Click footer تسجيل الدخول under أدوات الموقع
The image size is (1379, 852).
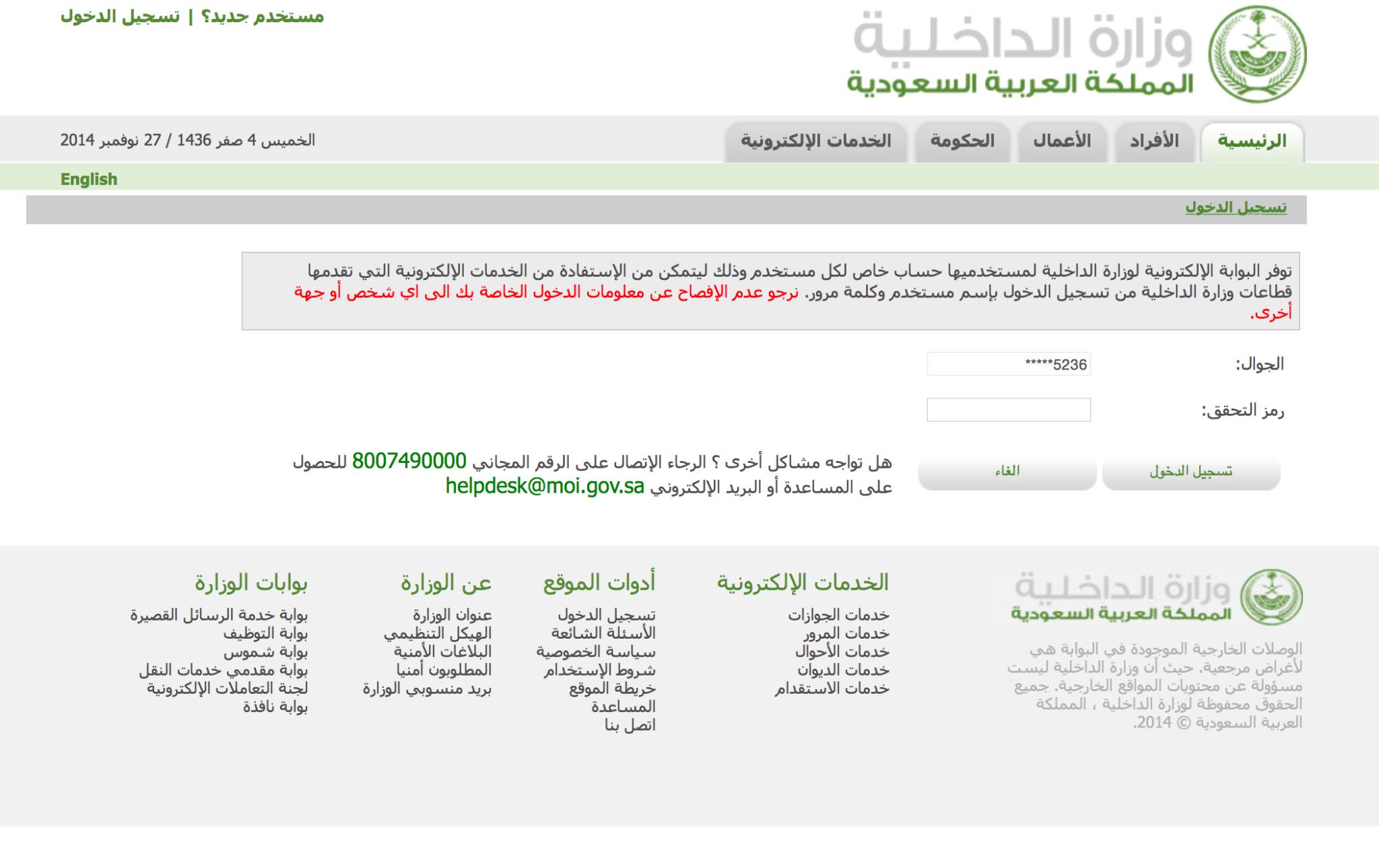coord(606,615)
